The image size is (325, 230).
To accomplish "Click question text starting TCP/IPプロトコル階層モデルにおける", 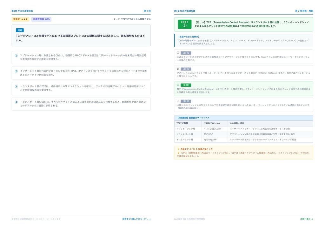I will 80,38.
